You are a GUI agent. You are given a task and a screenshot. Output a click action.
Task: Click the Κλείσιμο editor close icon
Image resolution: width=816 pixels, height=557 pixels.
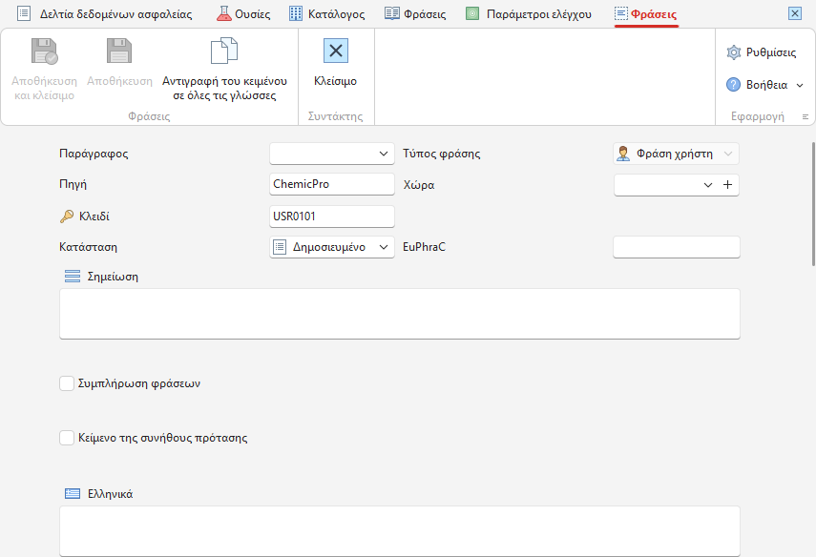336,51
